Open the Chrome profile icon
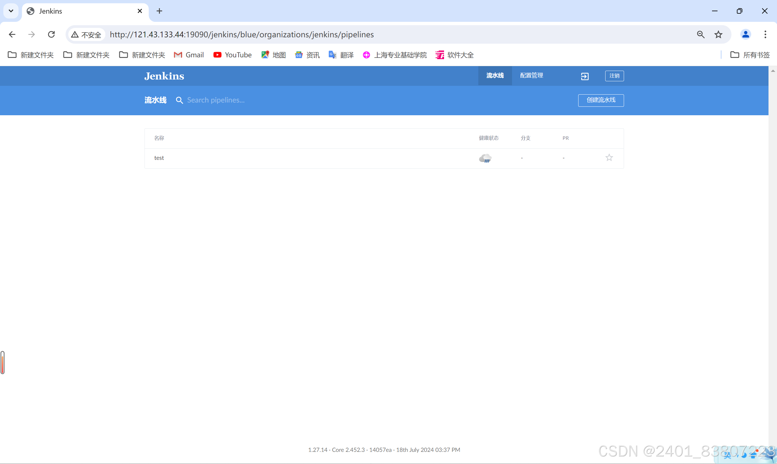Screen dimensions: 777x464 [746, 34]
